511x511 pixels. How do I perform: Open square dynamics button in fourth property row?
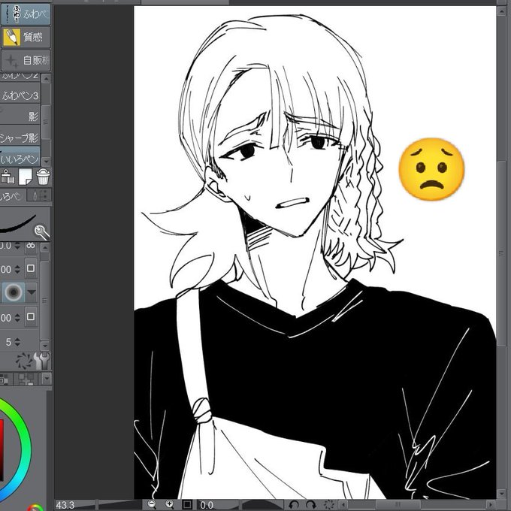click(31, 317)
